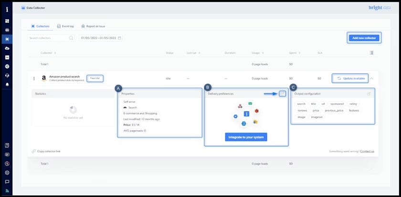Focus the Search collectors input field
This screenshot has width=401, height=197.
[51, 38]
